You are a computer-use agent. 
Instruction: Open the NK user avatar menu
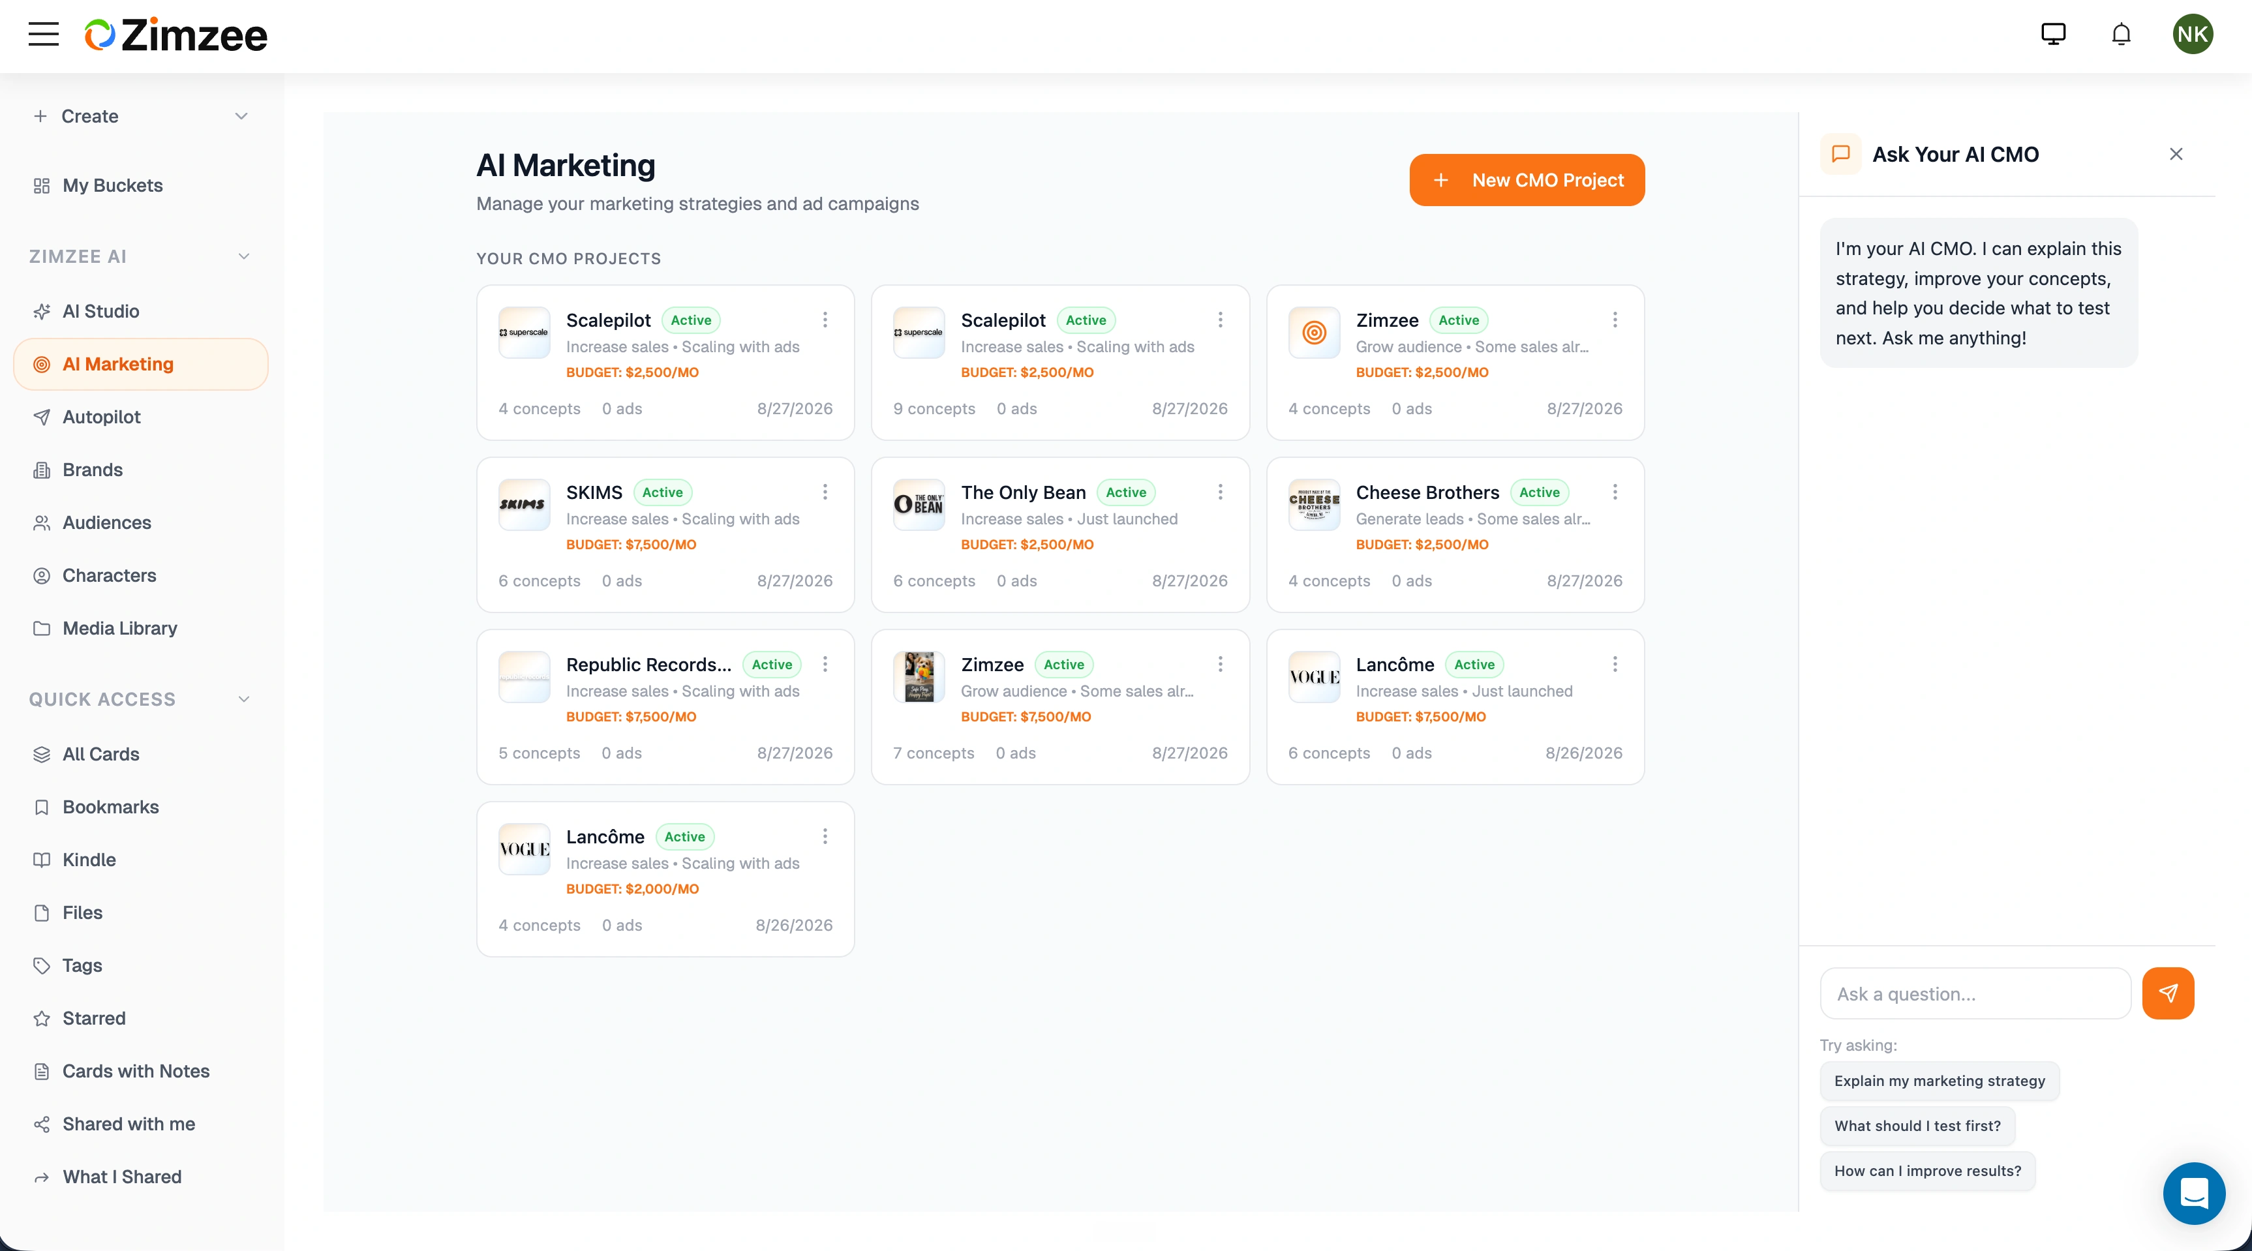click(2193, 34)
